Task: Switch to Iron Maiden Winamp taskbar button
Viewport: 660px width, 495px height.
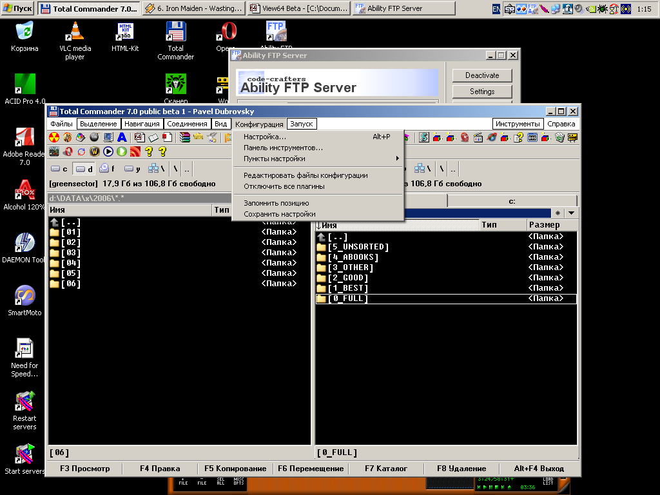Action: (x=195, y=8)
